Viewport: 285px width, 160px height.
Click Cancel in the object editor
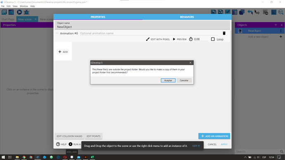click(212, 144)
